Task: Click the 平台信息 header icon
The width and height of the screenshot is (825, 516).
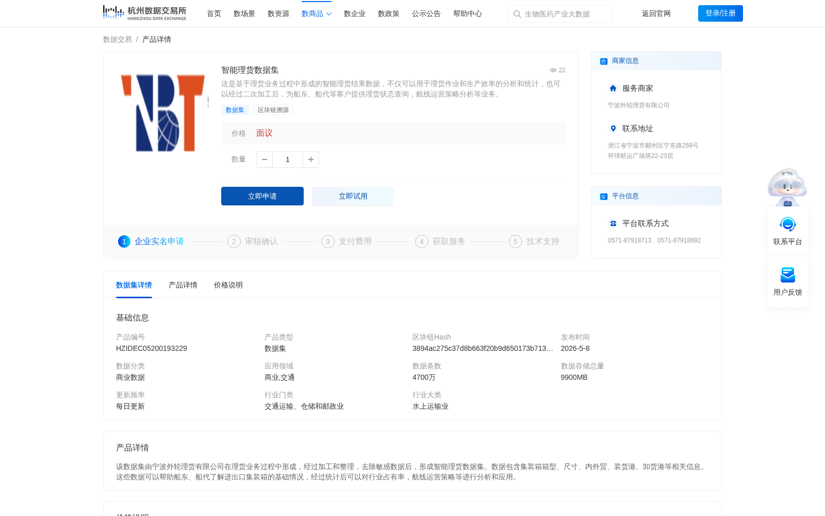Action: pyautogui.click(x=604, y=197)
